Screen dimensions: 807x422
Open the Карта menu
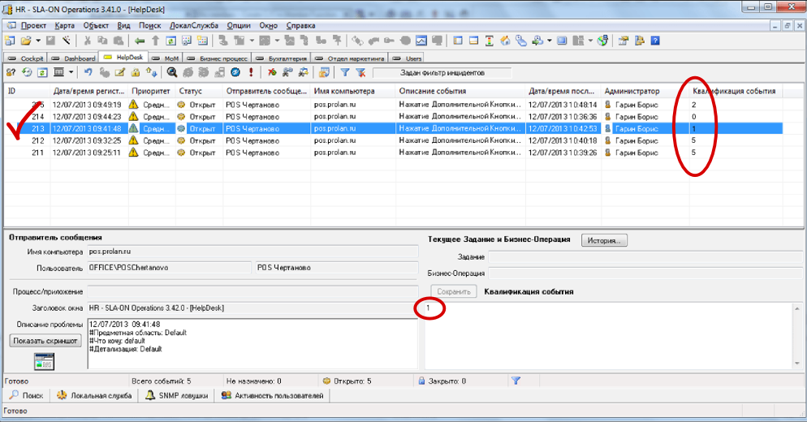coord(64,25)
